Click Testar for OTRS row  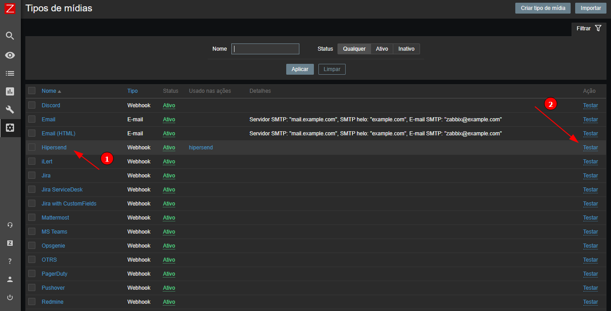coord(591,260)
